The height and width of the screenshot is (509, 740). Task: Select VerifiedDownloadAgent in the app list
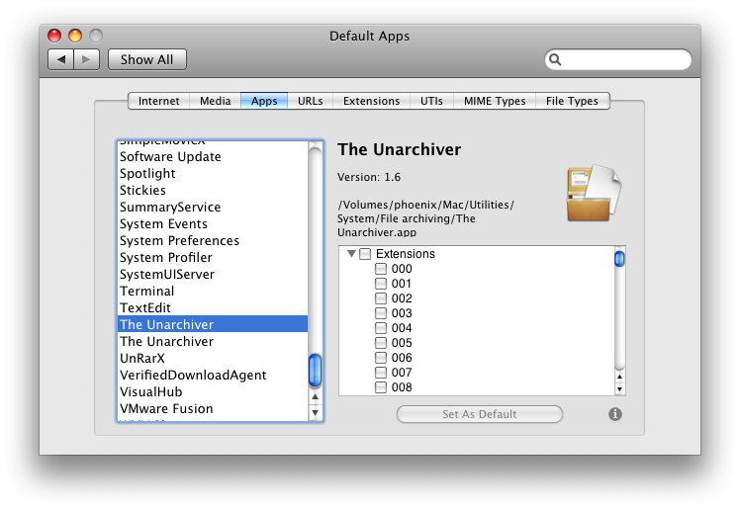tap(213, 376)
